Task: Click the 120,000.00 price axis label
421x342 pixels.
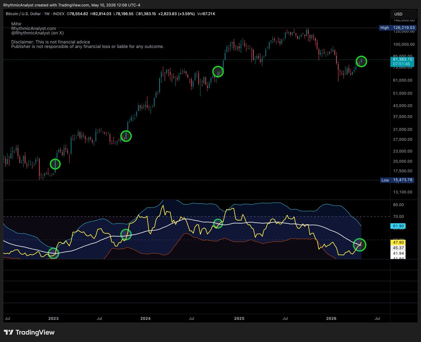Action: pos(403,32)
